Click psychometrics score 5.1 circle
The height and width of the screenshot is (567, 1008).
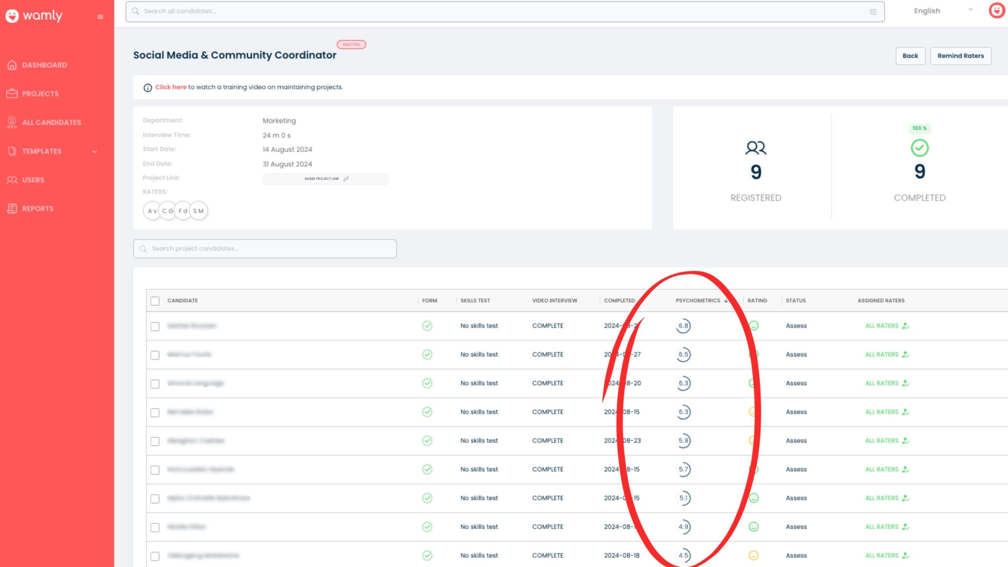pyautogui.click(x=684, y=498)
